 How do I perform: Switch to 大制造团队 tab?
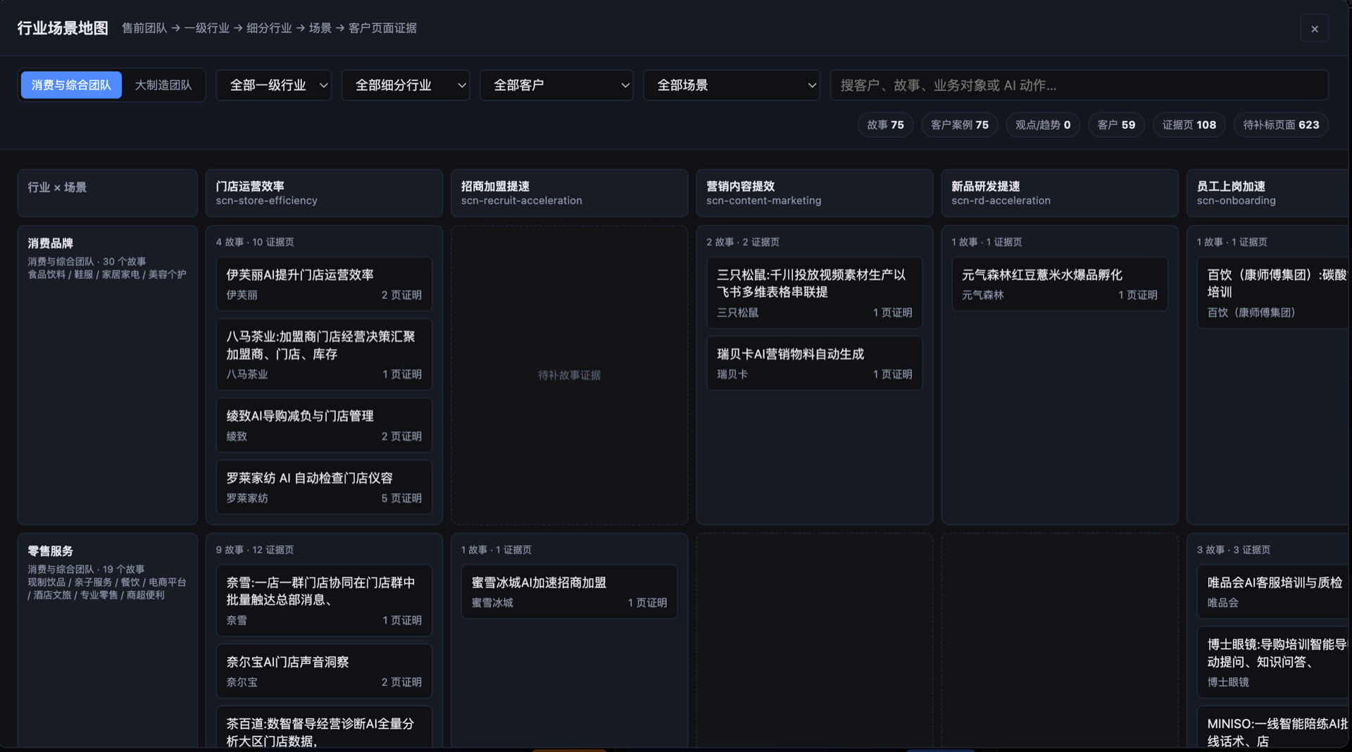pyautogui.click(x=163, y=85)
